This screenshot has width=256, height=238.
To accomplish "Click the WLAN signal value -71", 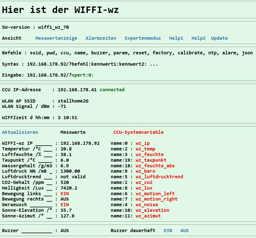I will pyautogui.click(x=62, y=106).
